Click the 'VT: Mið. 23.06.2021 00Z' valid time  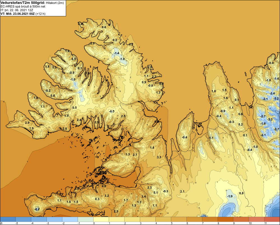tap(17, 14)
